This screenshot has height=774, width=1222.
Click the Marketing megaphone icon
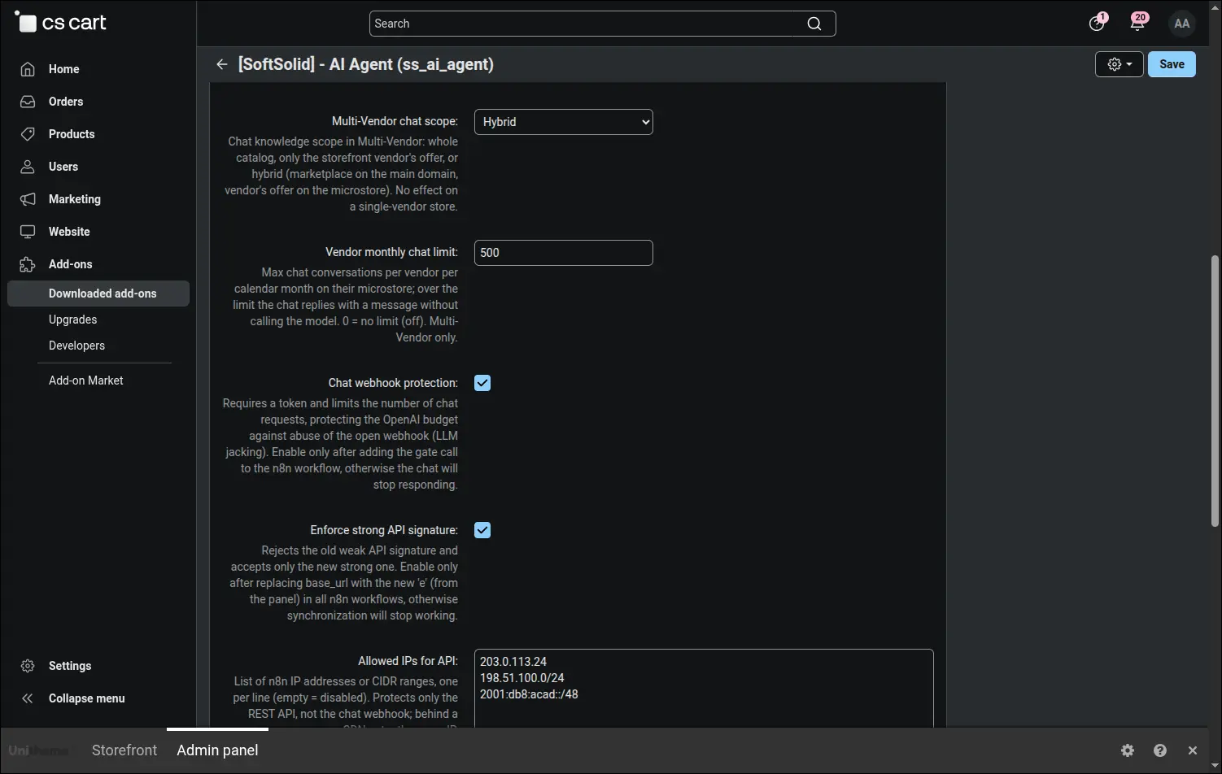[x=28, y=199]
